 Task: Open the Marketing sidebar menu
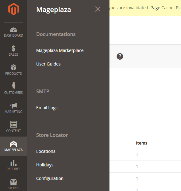[x=13, y=108]
